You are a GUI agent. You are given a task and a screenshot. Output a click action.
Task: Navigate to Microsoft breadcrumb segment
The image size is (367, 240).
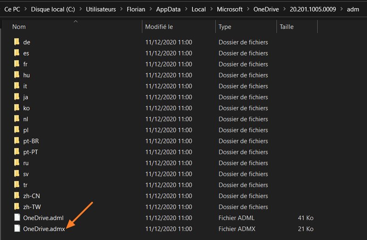pos(230,9)
